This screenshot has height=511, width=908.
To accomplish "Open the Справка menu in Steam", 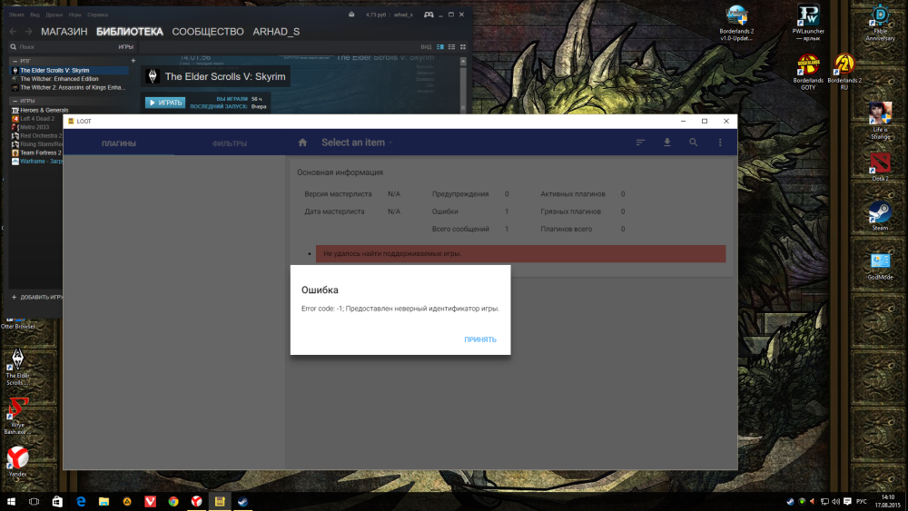I will pos(97,15).
